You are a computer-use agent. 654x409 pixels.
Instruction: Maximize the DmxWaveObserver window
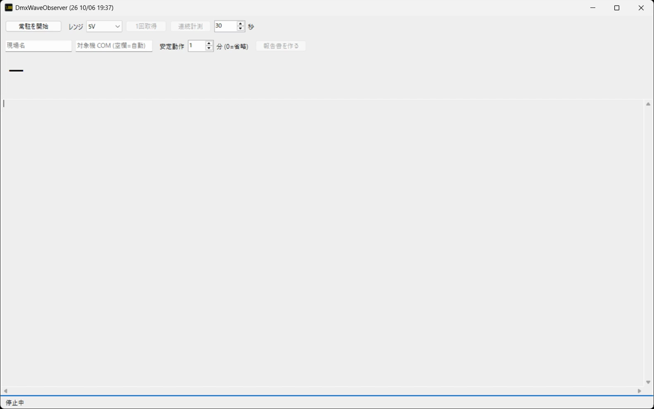tap(617, 8)
